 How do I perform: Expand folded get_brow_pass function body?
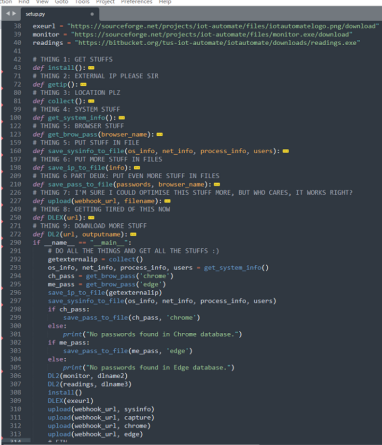tap(160, 135)
